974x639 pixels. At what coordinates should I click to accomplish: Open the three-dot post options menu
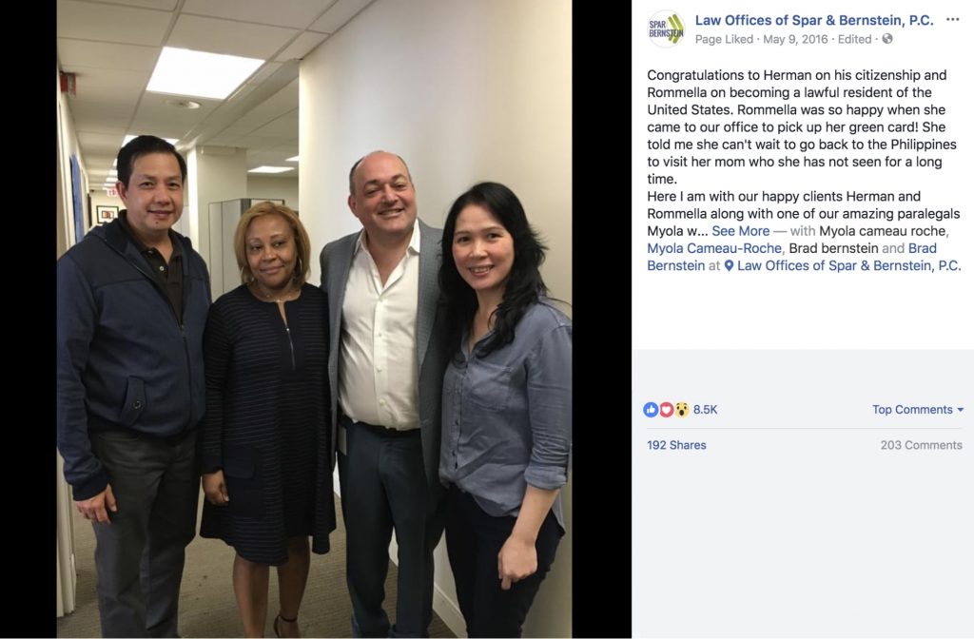(952, 20)
